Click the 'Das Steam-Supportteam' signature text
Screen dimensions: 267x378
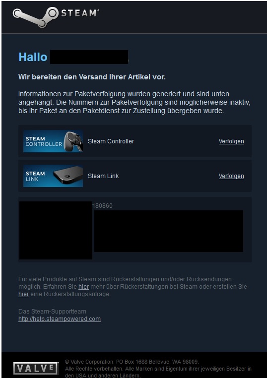click(x=52, y=312)
